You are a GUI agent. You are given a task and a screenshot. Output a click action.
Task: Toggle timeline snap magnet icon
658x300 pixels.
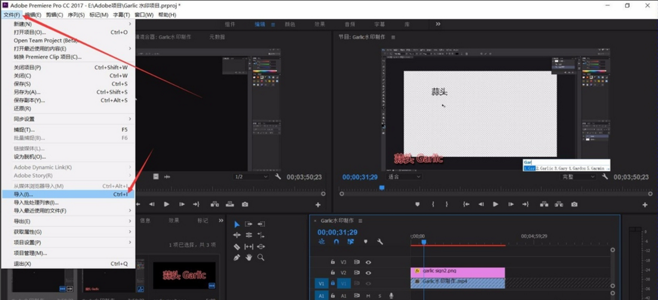(336, 242)
